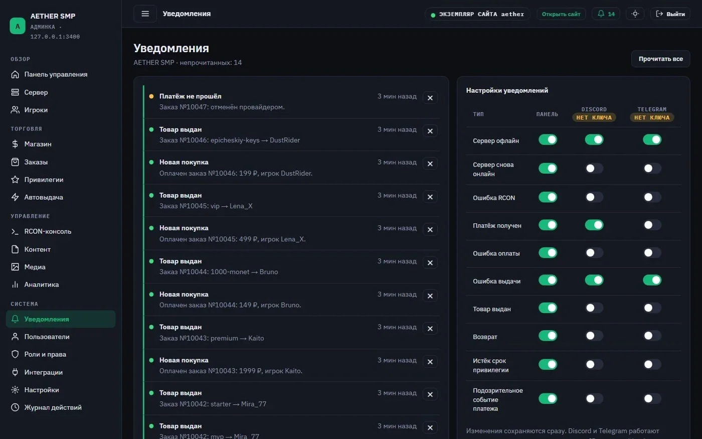
Task: Go to Журнал действий
Action: pos(61,407)
